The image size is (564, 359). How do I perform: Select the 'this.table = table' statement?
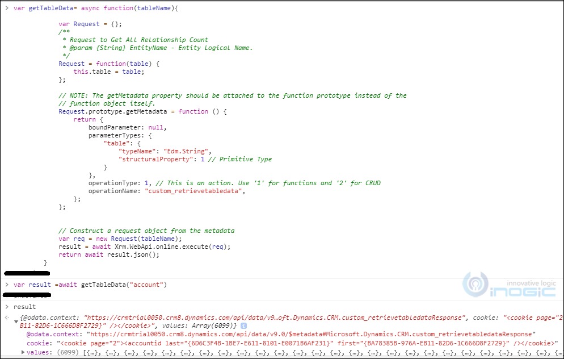[x=109, y=72]
